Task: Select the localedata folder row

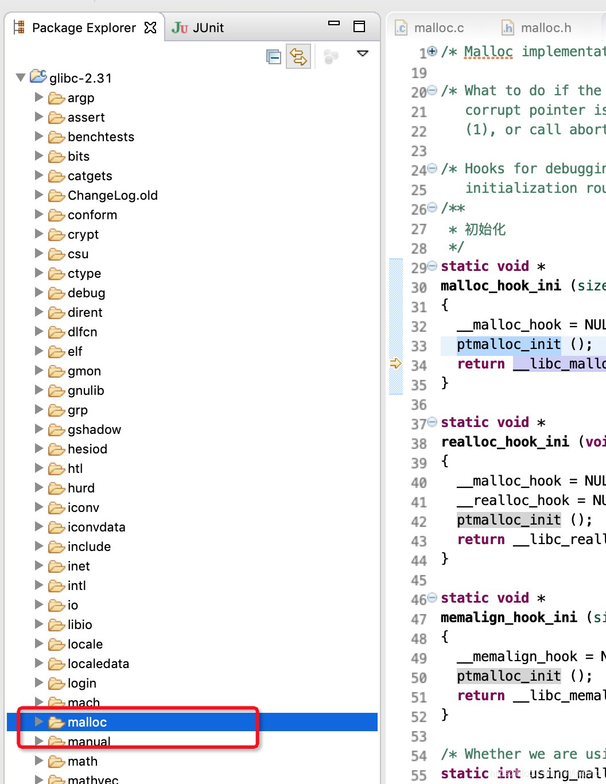Action: tap(192, 663)
